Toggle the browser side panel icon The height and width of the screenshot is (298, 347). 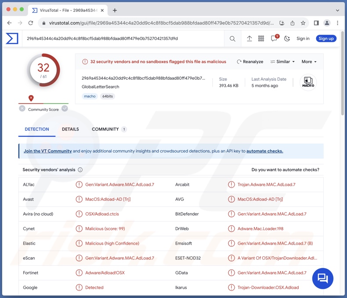point(316,23)
